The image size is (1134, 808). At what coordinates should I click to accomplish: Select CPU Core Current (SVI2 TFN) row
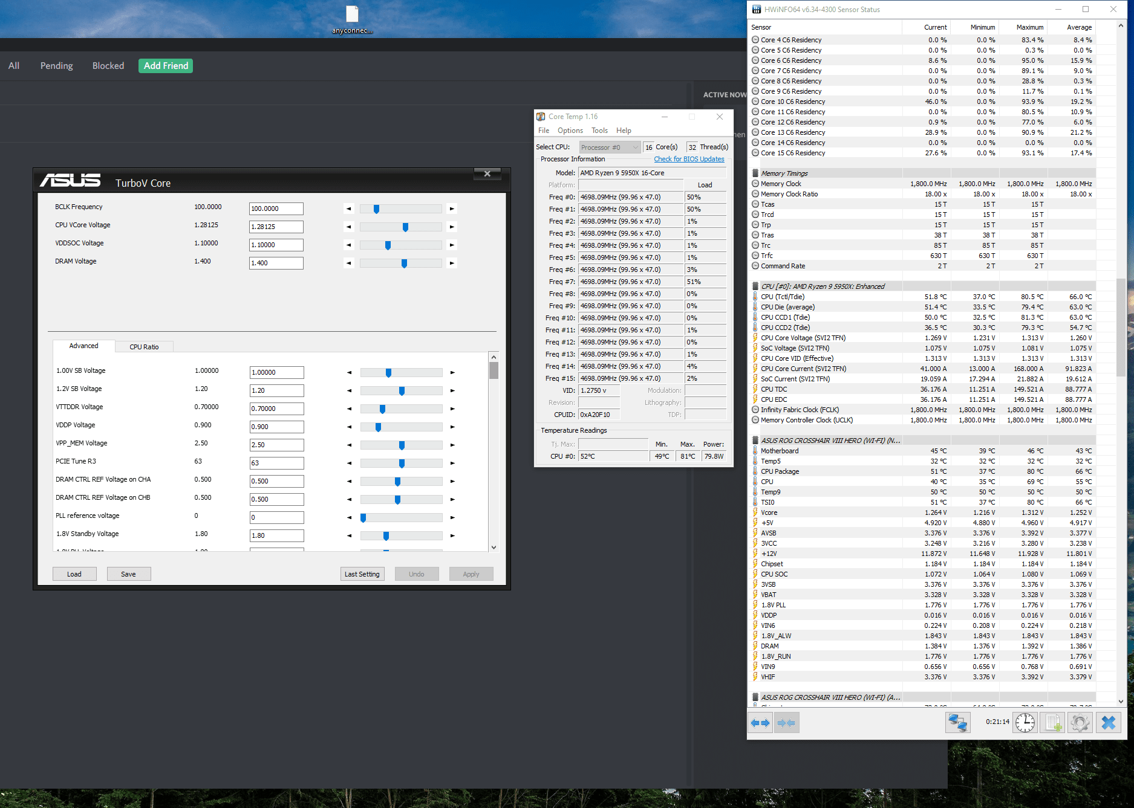pos(923,369)
